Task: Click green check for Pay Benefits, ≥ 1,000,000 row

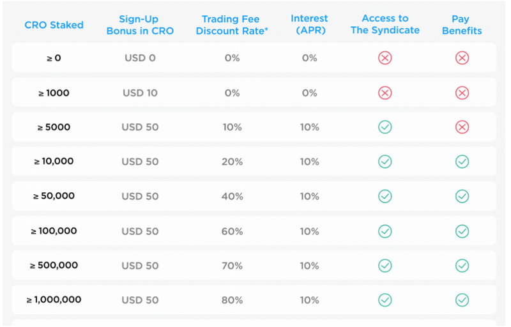Action: [462, 300]
